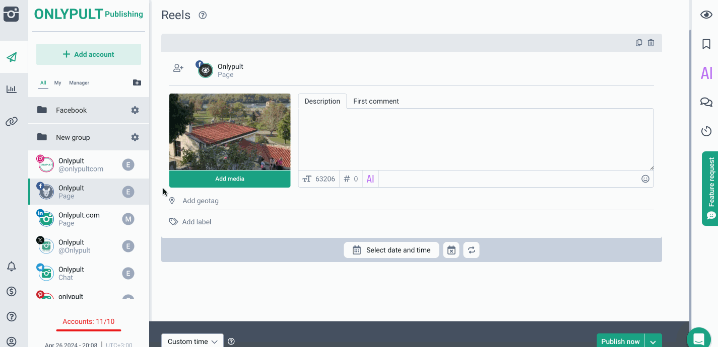Open the Publish now dropdown arrow
Viewport: 718px width, 347px height.
click(653, 341)
